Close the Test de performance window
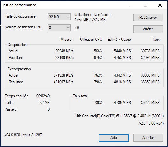 (160, 5)
